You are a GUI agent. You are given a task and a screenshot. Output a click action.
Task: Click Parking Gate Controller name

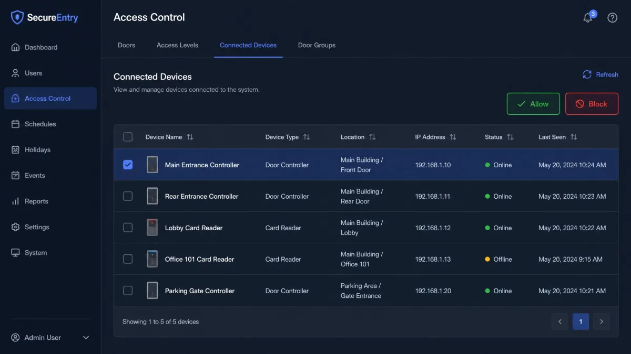(x=200, y=291)
